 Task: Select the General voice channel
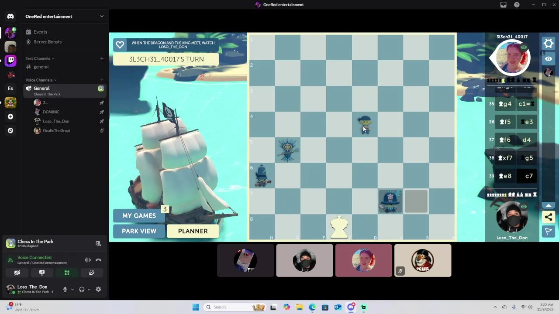point(65,91)
